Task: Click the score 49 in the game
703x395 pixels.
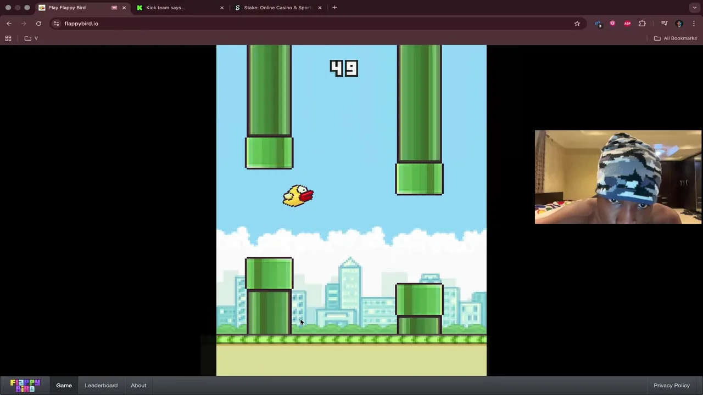Action: coord(344,69)
